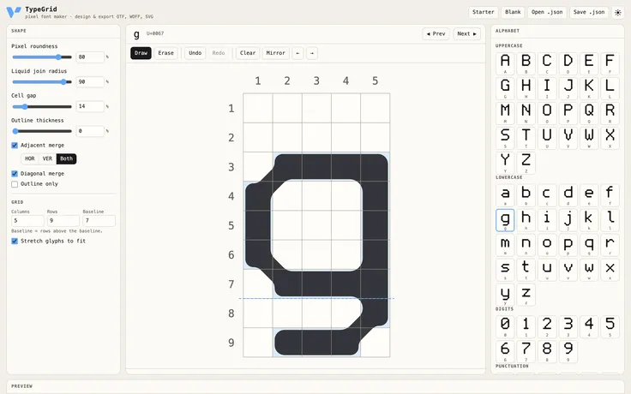Screen dimensions: 631x394
Task: Start a Blank font
Action: coord(513,13)
